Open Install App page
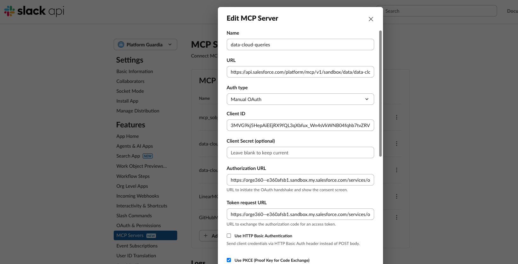Image resolution: width=518 pixels, height=264 pixels. (x=127, y=101)
